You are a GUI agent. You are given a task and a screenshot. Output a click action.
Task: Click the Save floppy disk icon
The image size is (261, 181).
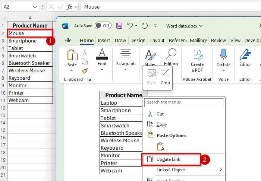pos(119,26)
